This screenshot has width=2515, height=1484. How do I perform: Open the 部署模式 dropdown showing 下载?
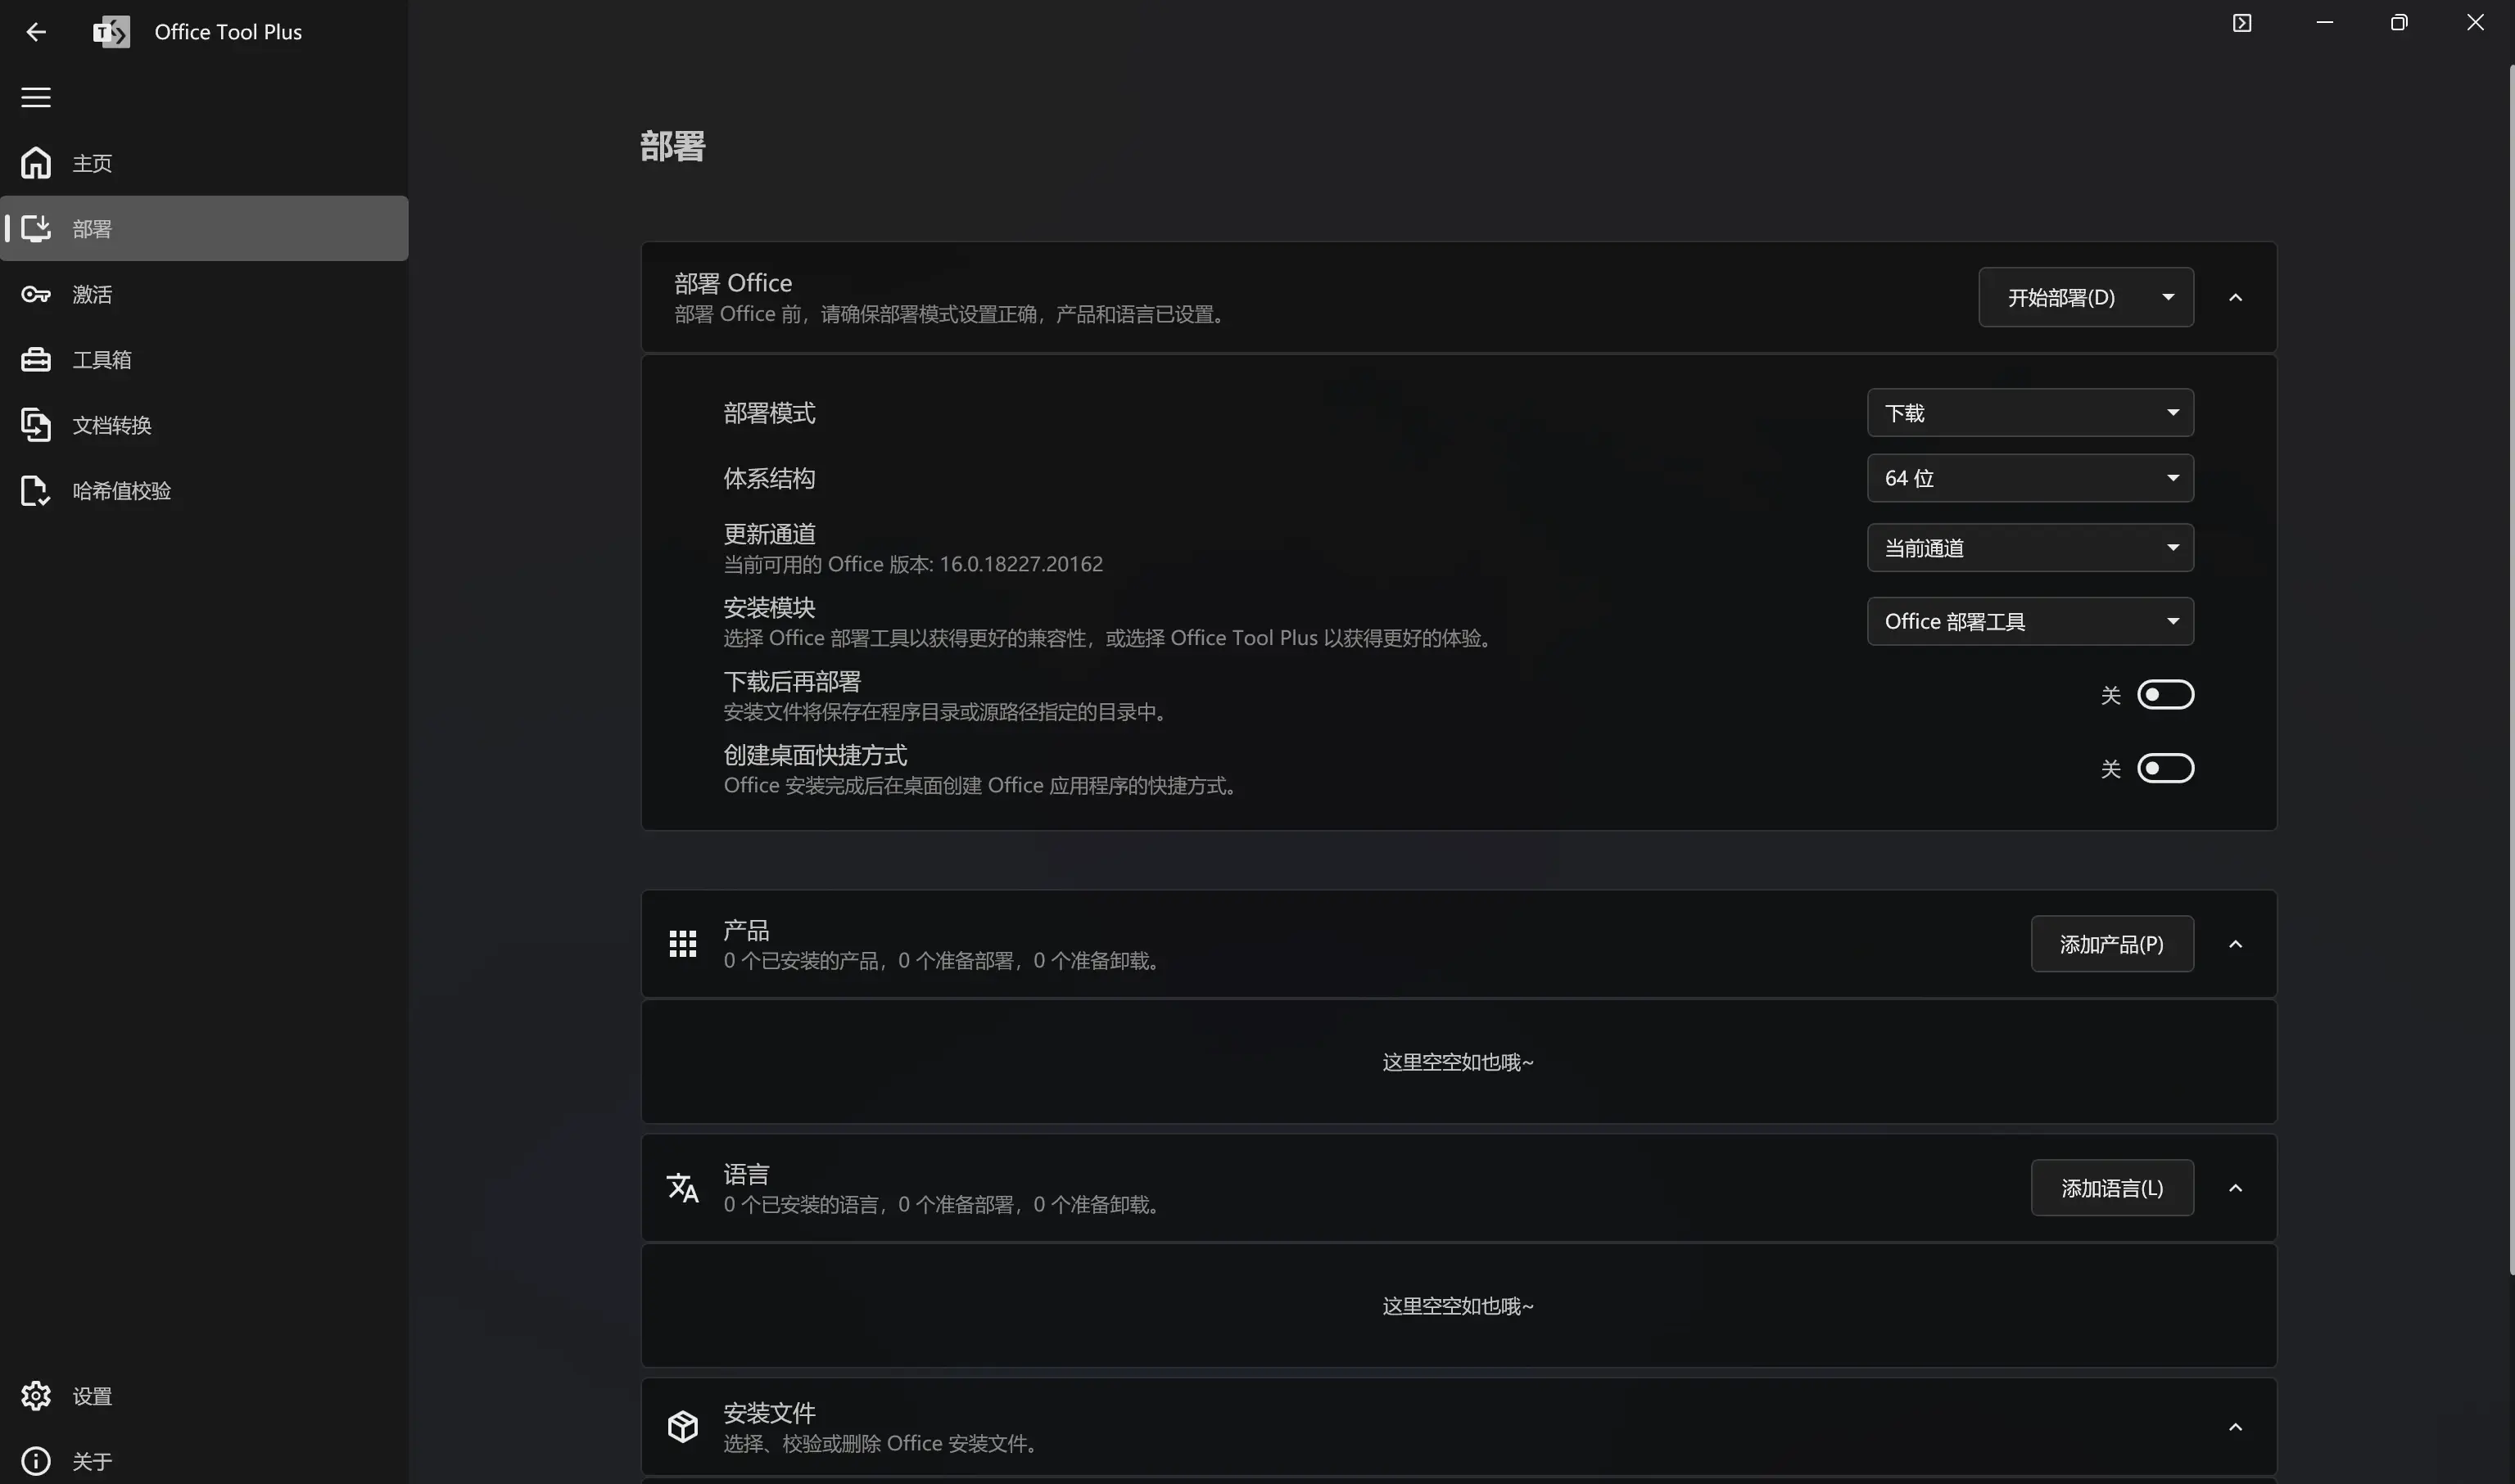(2030, 413)
